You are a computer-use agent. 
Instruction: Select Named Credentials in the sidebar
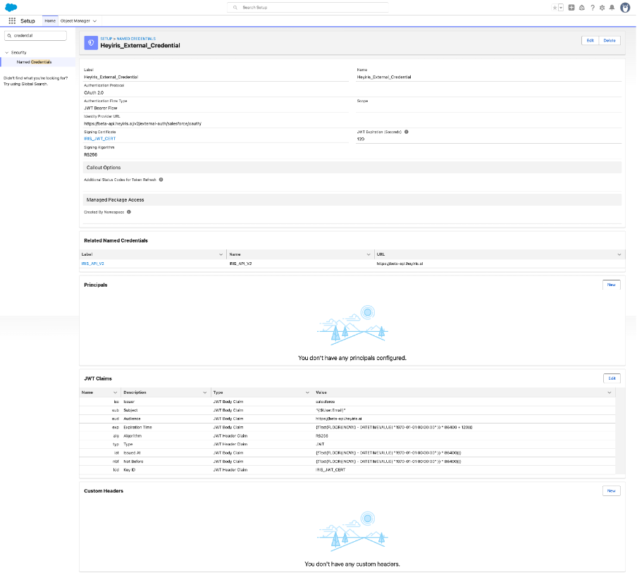[34, 62]
